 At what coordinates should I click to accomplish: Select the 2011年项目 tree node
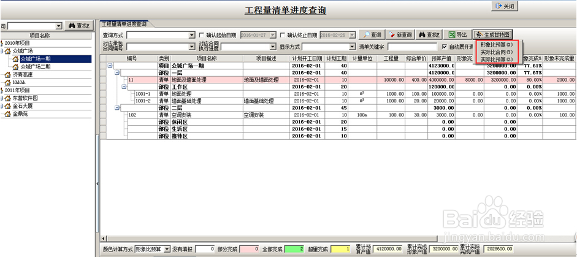coord(17,90)
